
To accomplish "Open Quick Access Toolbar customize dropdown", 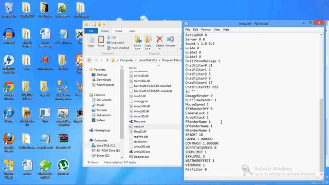I will click(104, 24).
